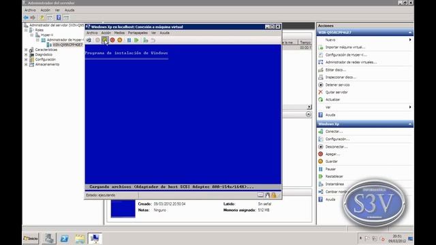
Task: Collapse the Hyper-V tree node
Action: pos(32,35)
